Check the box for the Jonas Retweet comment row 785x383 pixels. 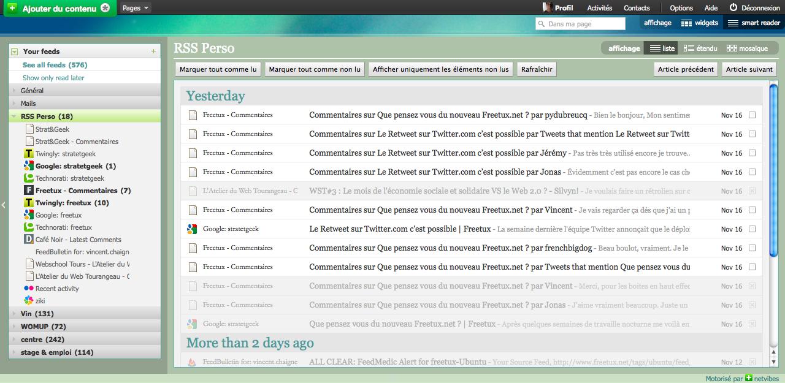click(x=752, y=172)
